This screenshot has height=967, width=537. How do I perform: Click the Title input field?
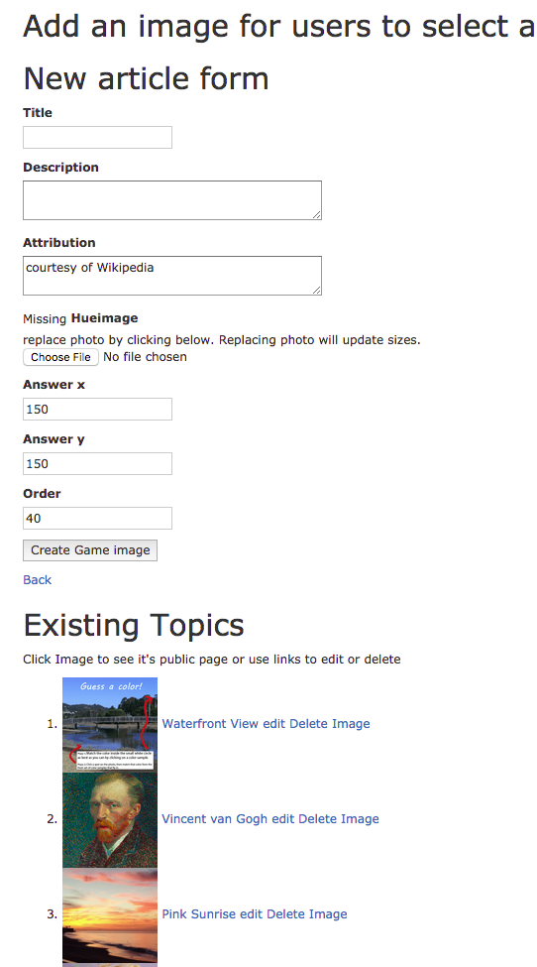click(97, 138)
